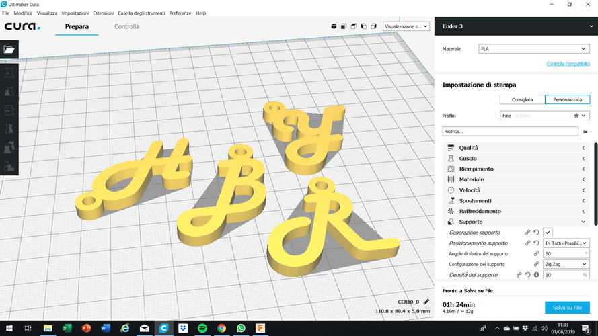This screenshot has height=336, width=598.
Task: Select the Scale tool in left toolbar
Action: (9, 91)
